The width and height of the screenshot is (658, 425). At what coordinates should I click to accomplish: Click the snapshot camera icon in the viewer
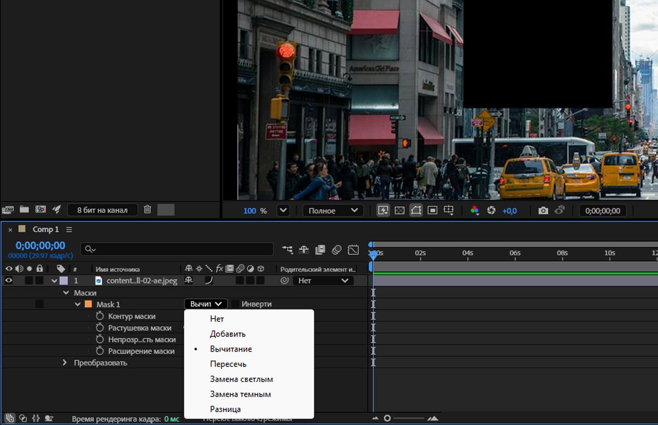543,211
